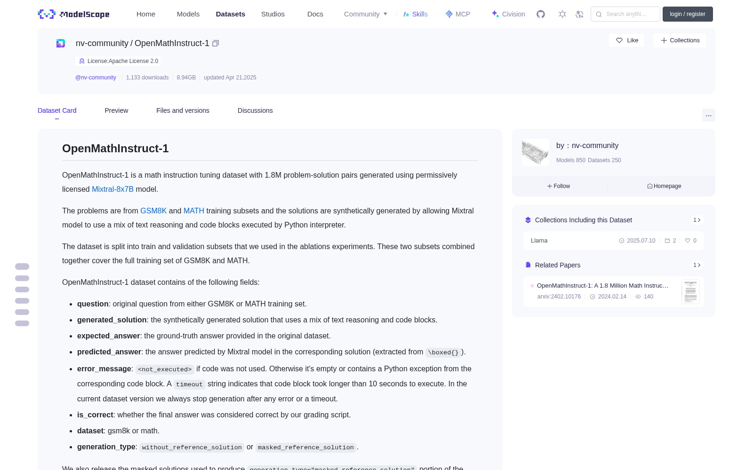Click the Collections section stack icon

tap(528, 220)
